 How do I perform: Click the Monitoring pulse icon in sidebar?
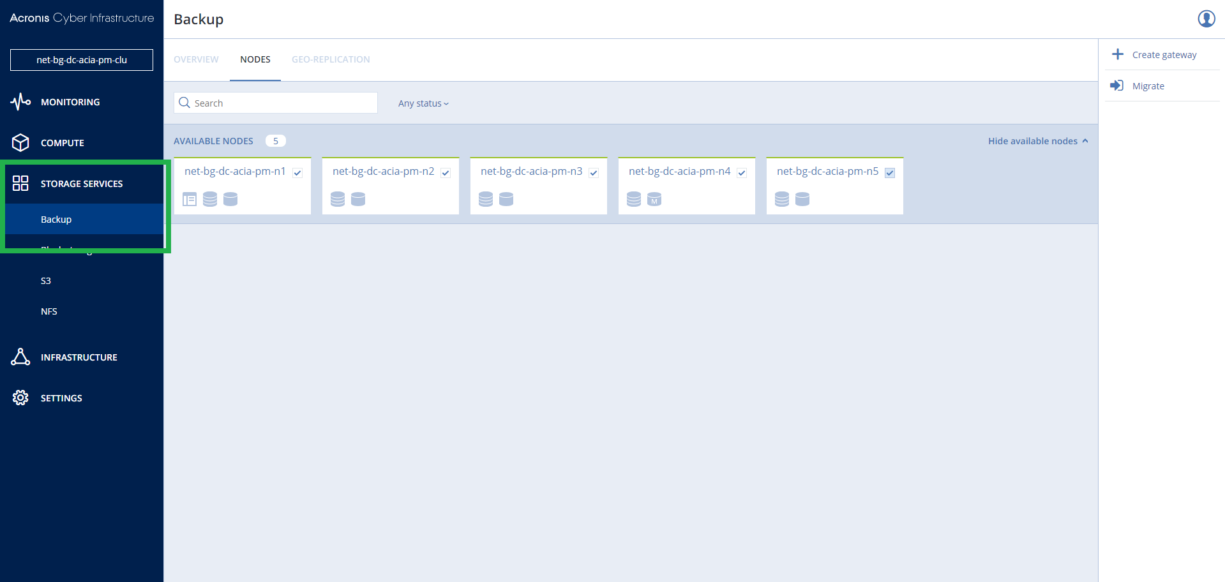(20, 101)
